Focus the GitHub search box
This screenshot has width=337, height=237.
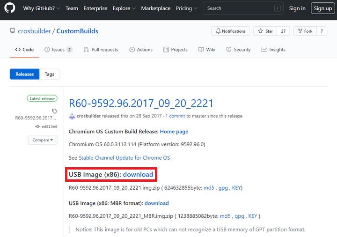(x=243, y=8)
